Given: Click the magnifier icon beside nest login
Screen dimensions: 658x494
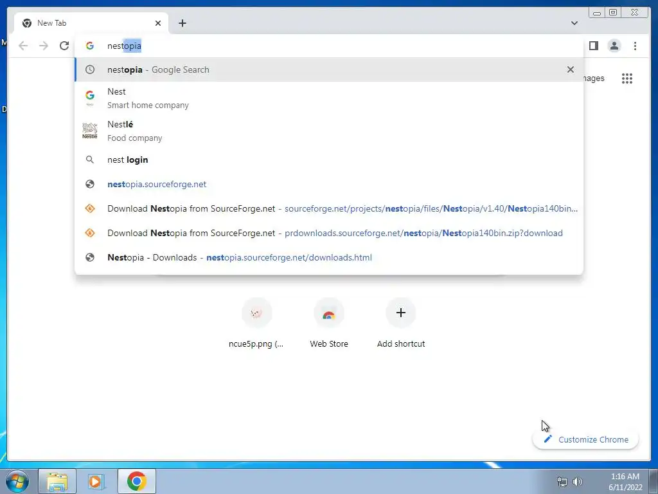Looking at the screenshot, I should 90,160.
